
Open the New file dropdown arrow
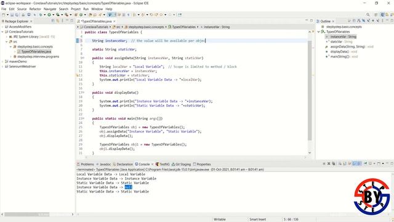pyautogui.click(x=8, y=15)
